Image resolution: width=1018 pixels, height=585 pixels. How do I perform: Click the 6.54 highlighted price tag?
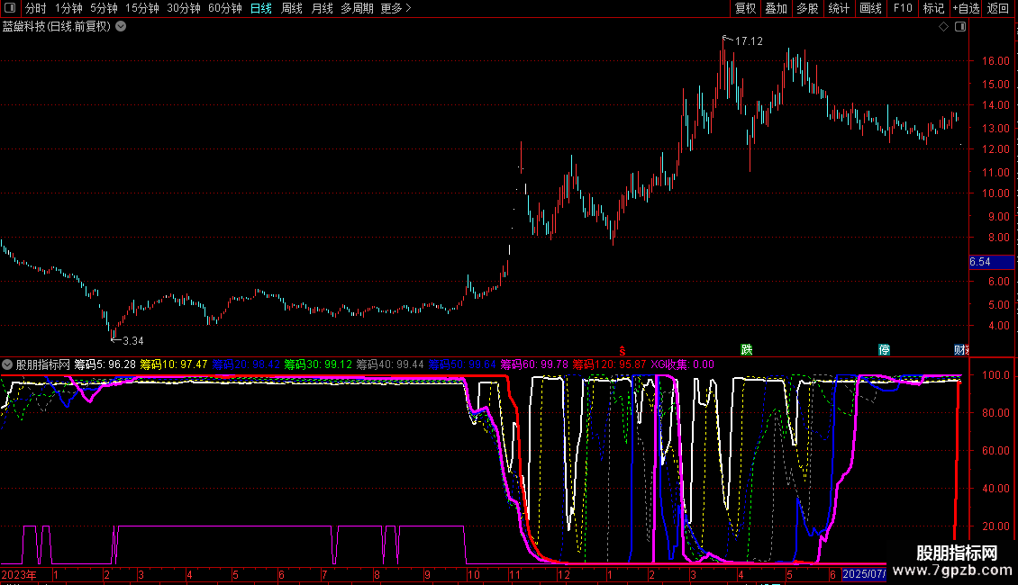(x=991, y=262)
